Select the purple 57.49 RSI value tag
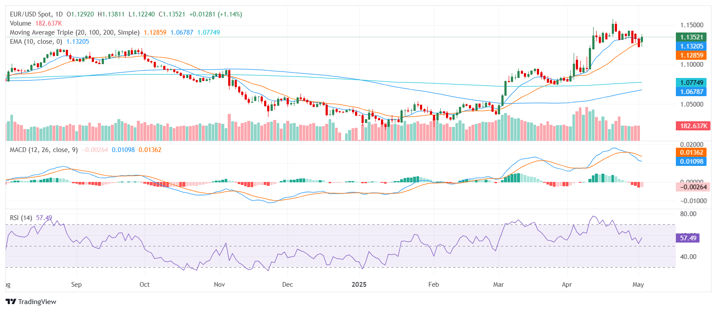Viewport: 717px width, 311px height. 688,238
